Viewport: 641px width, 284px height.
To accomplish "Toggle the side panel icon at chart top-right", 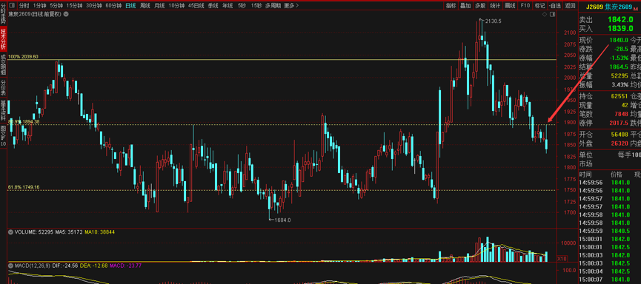I will 553,14.
